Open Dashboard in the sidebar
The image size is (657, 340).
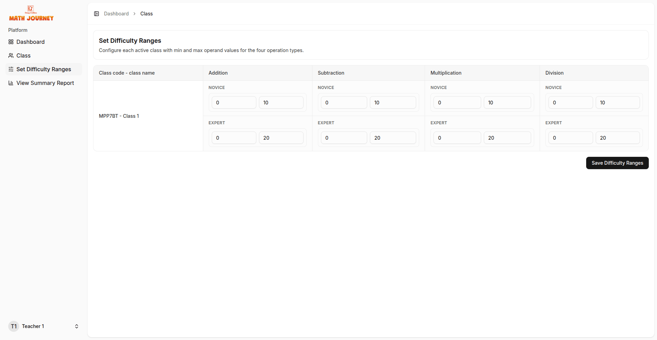(44, 42)
